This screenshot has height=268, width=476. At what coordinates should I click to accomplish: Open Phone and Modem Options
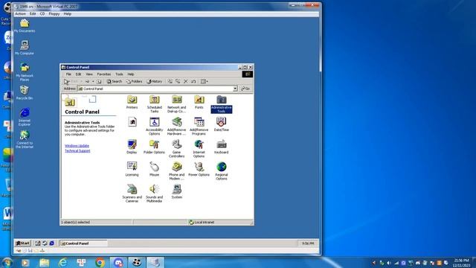[x=177, y=171]
